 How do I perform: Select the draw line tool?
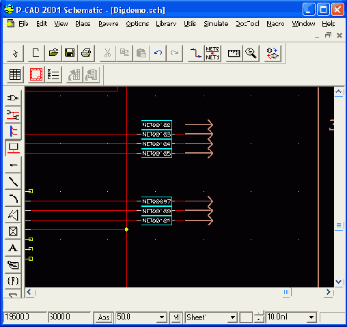(x=13, y=182)
